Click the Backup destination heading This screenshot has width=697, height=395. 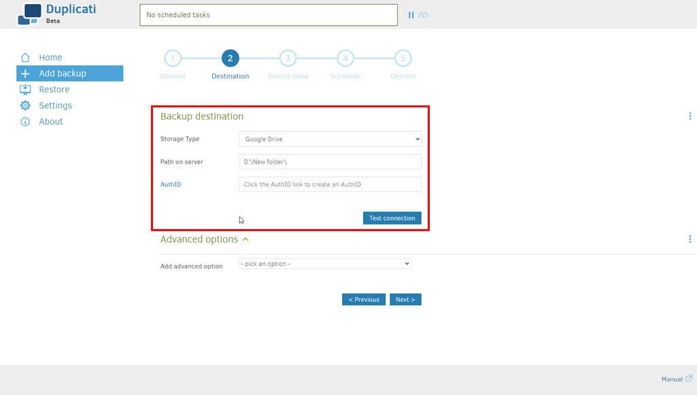202,116
